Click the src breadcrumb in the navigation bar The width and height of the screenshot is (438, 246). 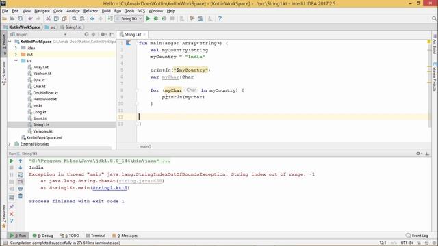click(51, 27)
